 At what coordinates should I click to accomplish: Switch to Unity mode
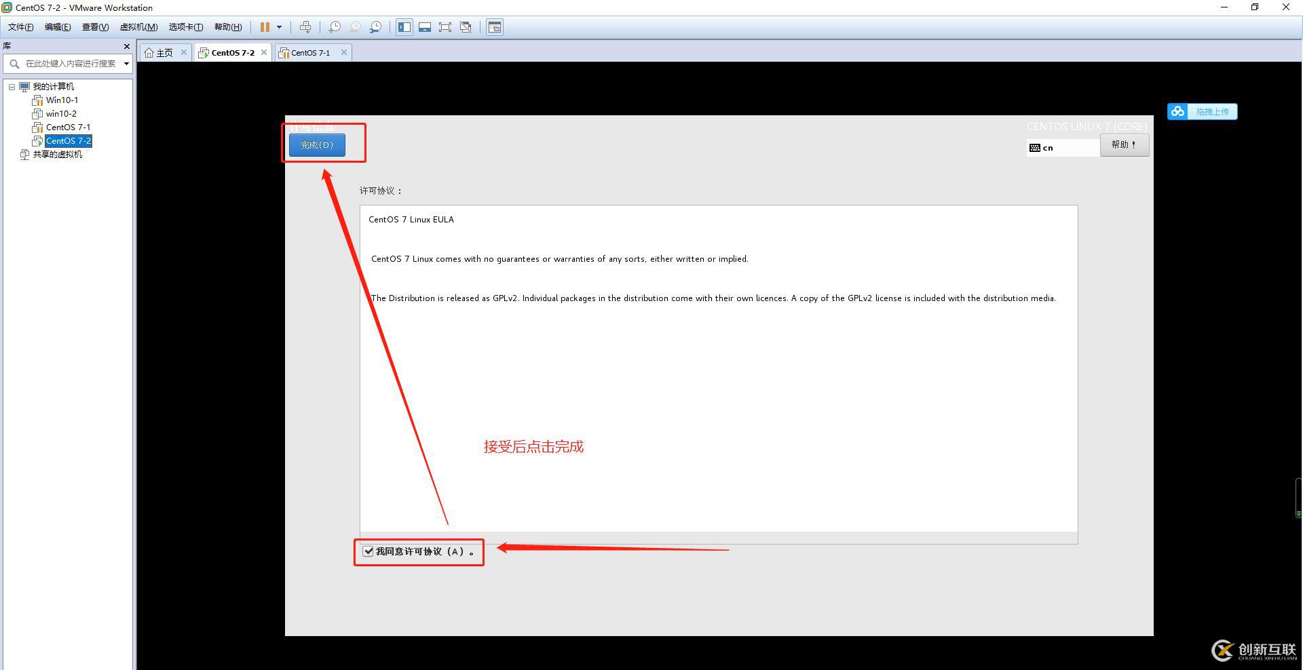tap(466, 27)
